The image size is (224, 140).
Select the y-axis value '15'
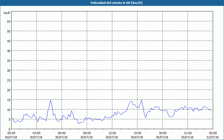[9, 100]
